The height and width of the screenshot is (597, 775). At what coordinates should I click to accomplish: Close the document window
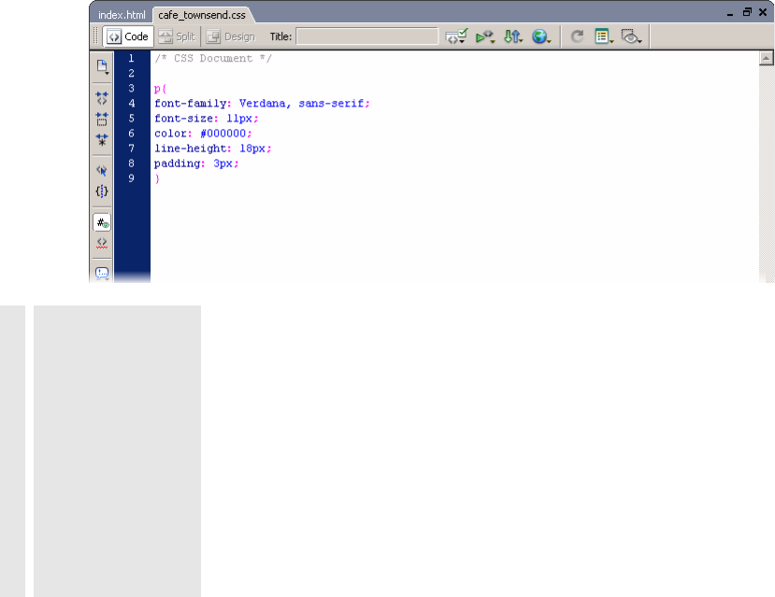(x=763, y=12)
